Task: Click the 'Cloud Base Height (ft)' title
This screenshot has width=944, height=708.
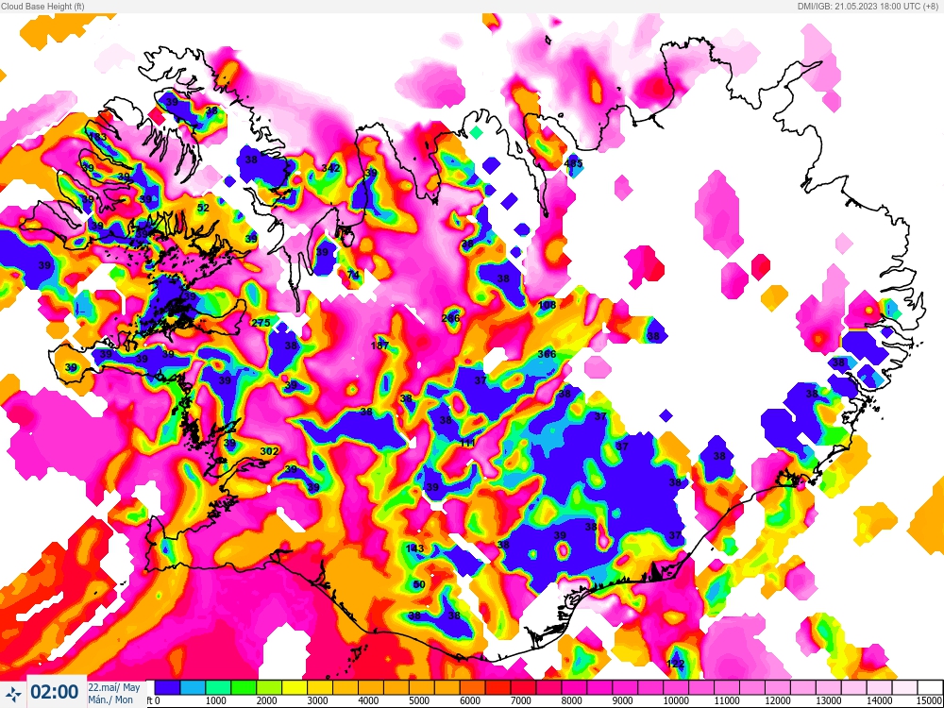Action: click(x=42, y=6)
